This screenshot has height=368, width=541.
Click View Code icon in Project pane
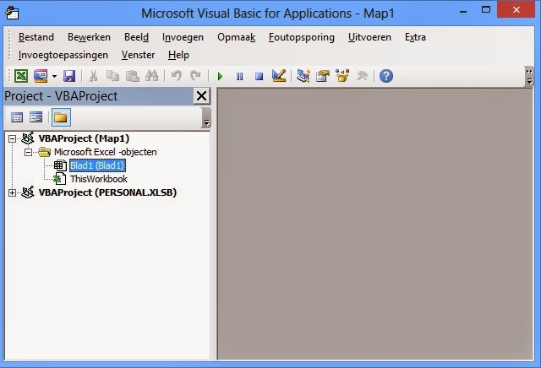click(17, 117)
